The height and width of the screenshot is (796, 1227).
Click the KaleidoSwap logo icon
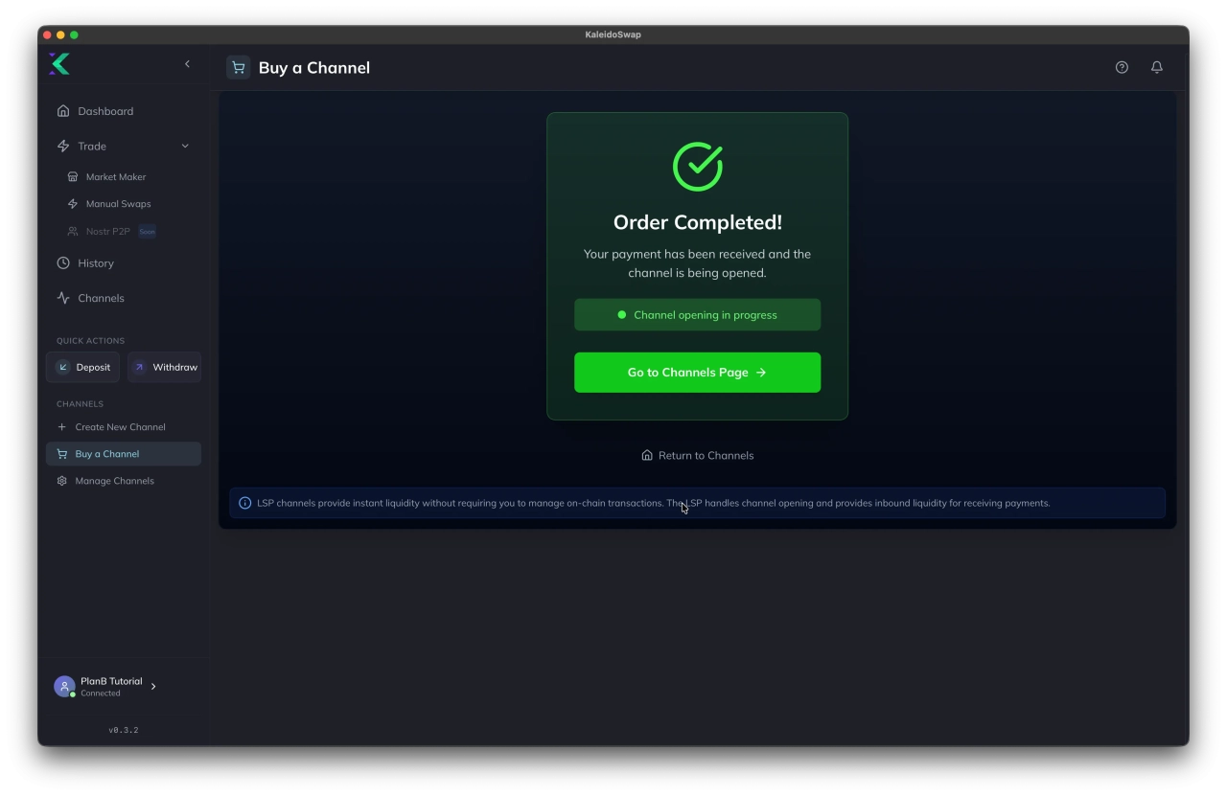pyautogui.click(x=59, y=64)
